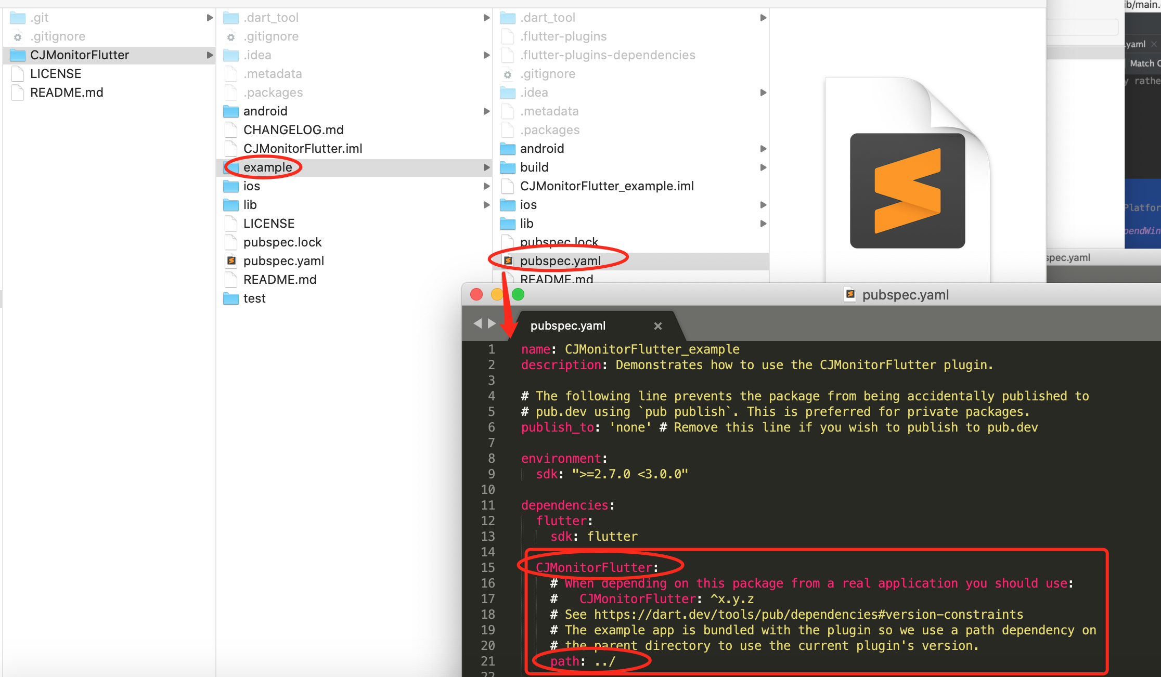Click the CJMonitorFlutter folder icon
The height and width of the screenshot is (677, 1161).
point(18,55)
